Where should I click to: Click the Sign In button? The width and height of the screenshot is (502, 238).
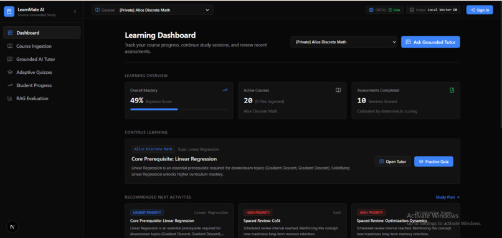(480, 10)
